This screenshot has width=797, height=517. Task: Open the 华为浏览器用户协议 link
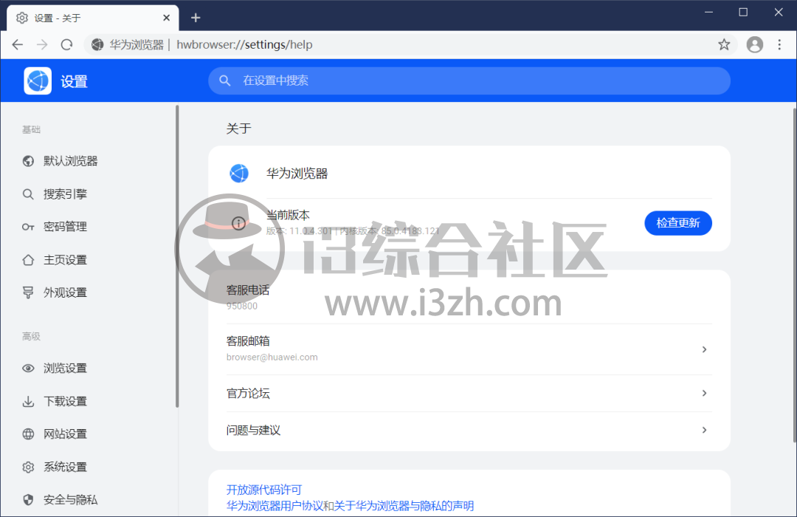click(x=275, y=506)
